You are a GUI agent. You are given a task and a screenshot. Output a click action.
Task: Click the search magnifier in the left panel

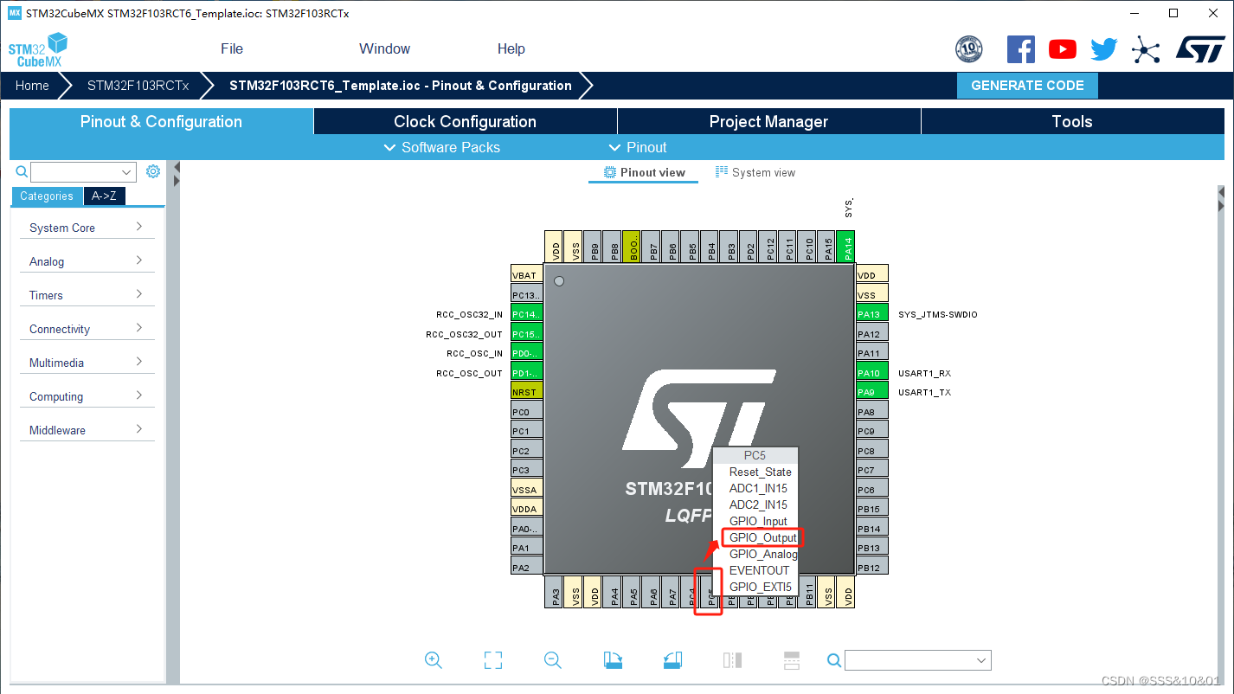22,171
